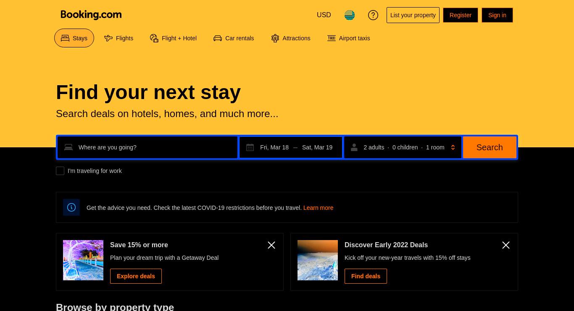
Task: Click the airplane icon beside Flights
Action: 108,38
